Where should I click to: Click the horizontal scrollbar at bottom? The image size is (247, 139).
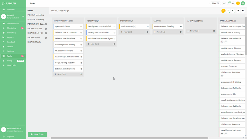129,138
